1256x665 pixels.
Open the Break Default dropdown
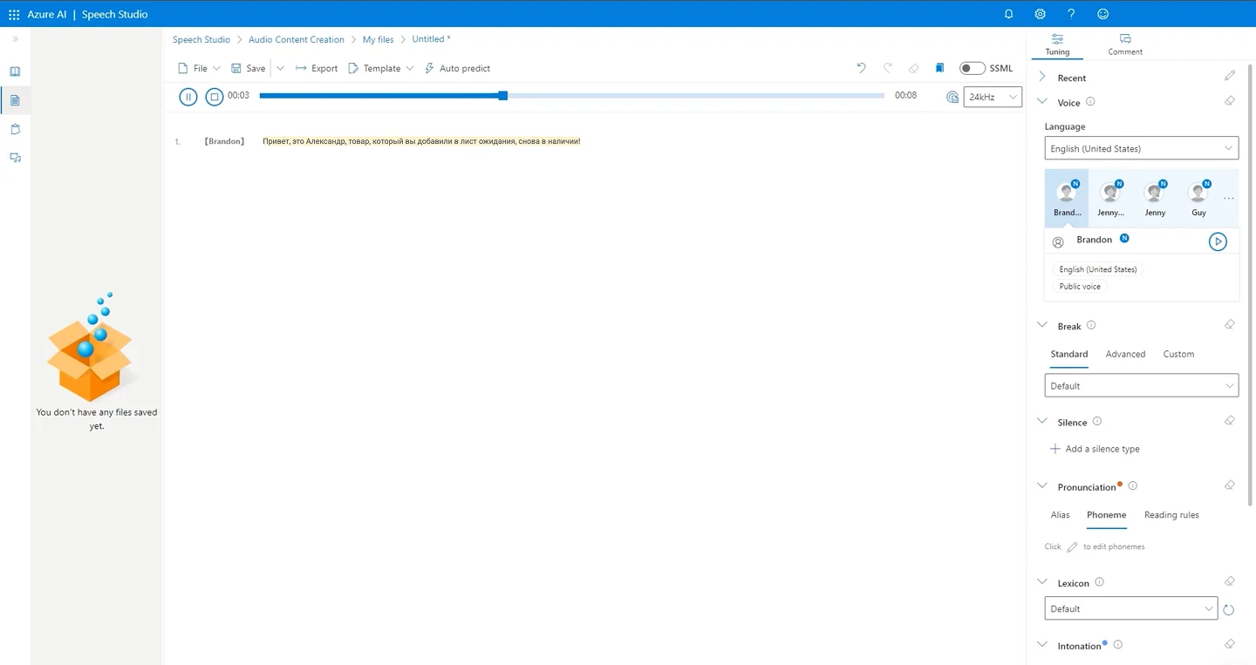[x=1141, y=385]
